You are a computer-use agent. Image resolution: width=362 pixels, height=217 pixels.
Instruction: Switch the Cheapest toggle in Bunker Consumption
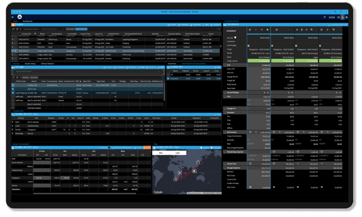click(x=109, y=148)
